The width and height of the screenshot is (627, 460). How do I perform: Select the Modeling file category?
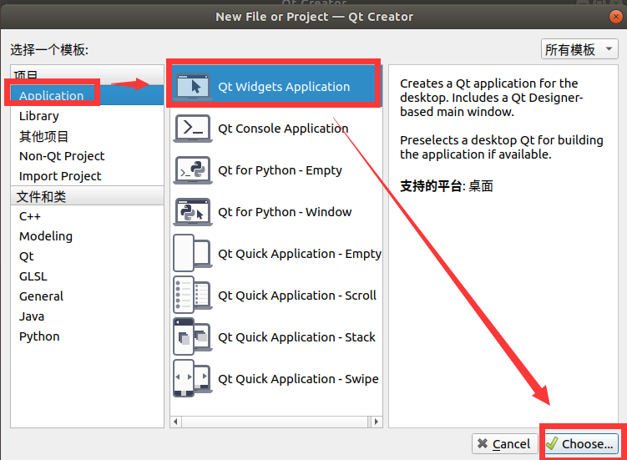click(x=87, y=236)
